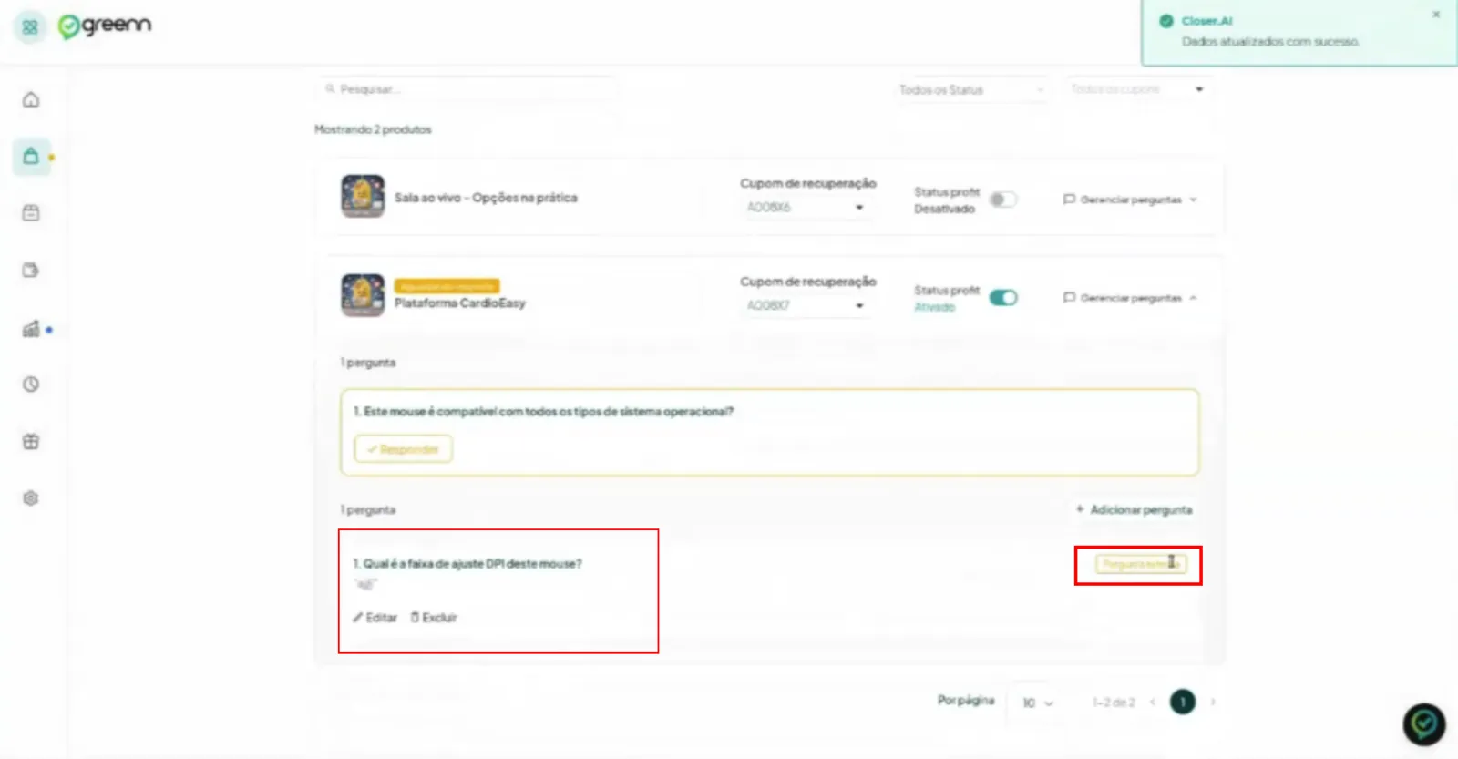Open the Todos os Status dropdown
Screen dimensions: 1458x759
point(971,89)
